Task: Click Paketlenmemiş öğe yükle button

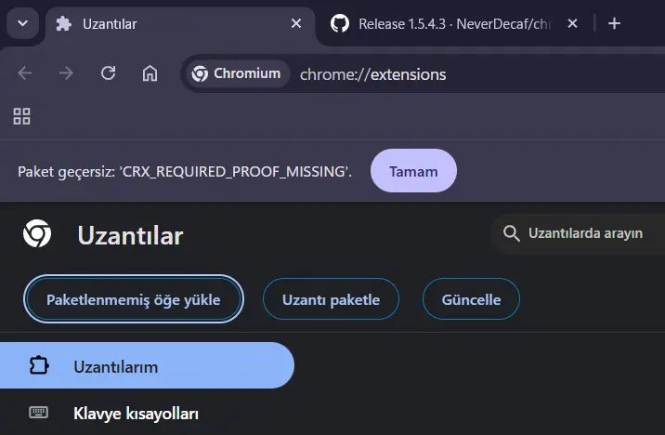Action: coord(134,299)
